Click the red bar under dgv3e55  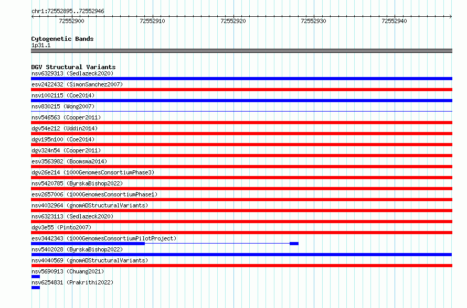tap(241, 233)
